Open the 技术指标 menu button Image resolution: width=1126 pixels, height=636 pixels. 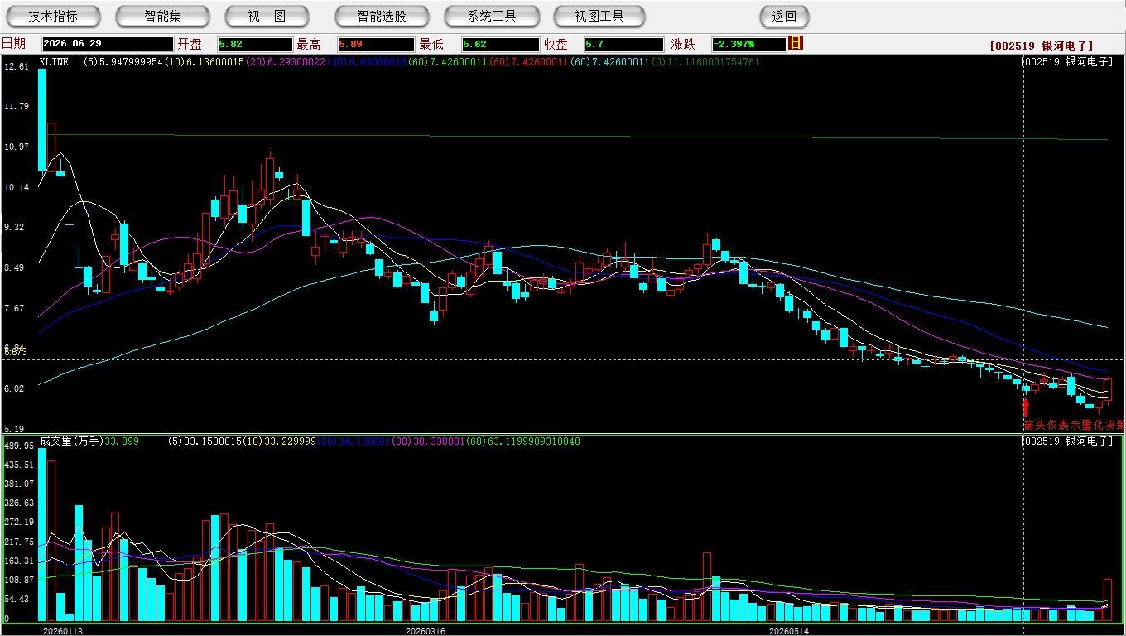(x=54, y=17)
